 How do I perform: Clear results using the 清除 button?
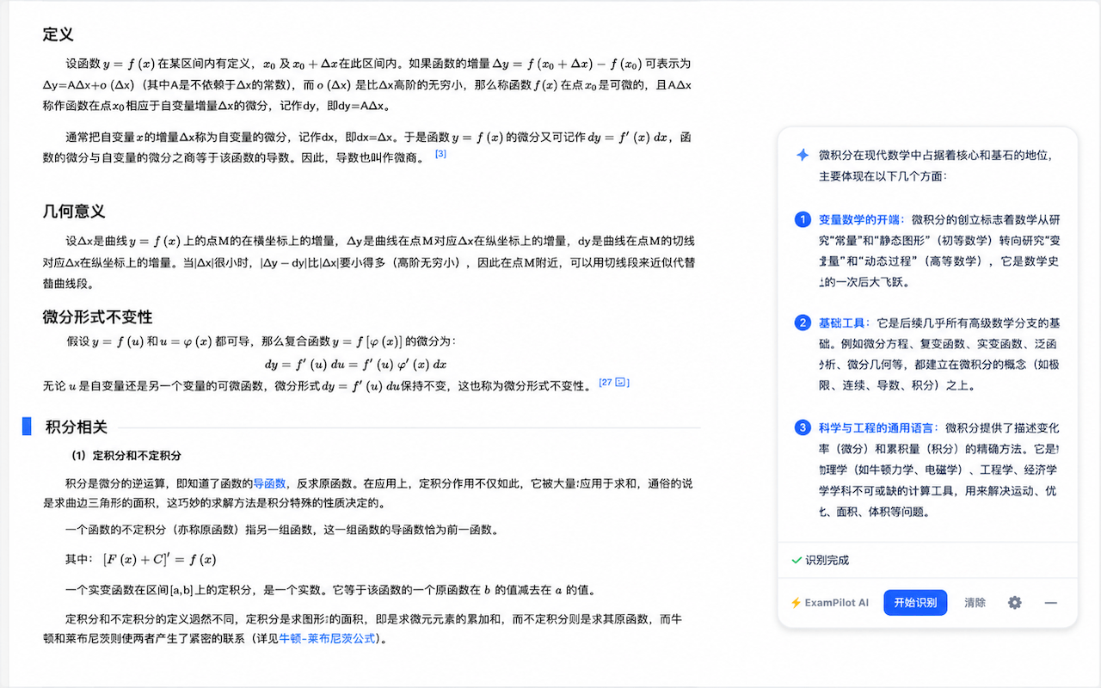pos(975,603)
